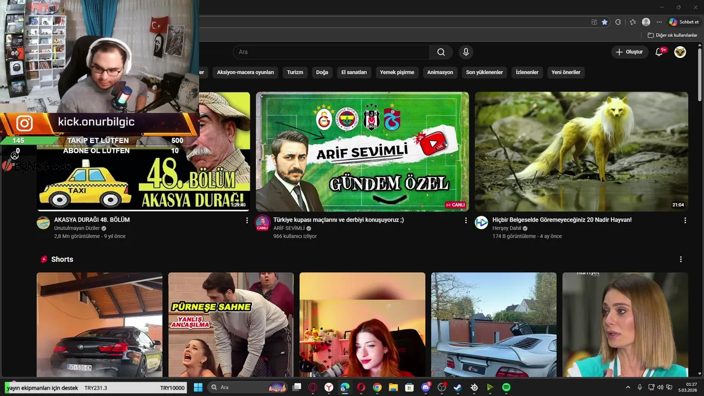This screenshot has height=396, width=704.
Task: Open the yellow fox rare animals thumbnail
Action: click(x=581, y=151)
